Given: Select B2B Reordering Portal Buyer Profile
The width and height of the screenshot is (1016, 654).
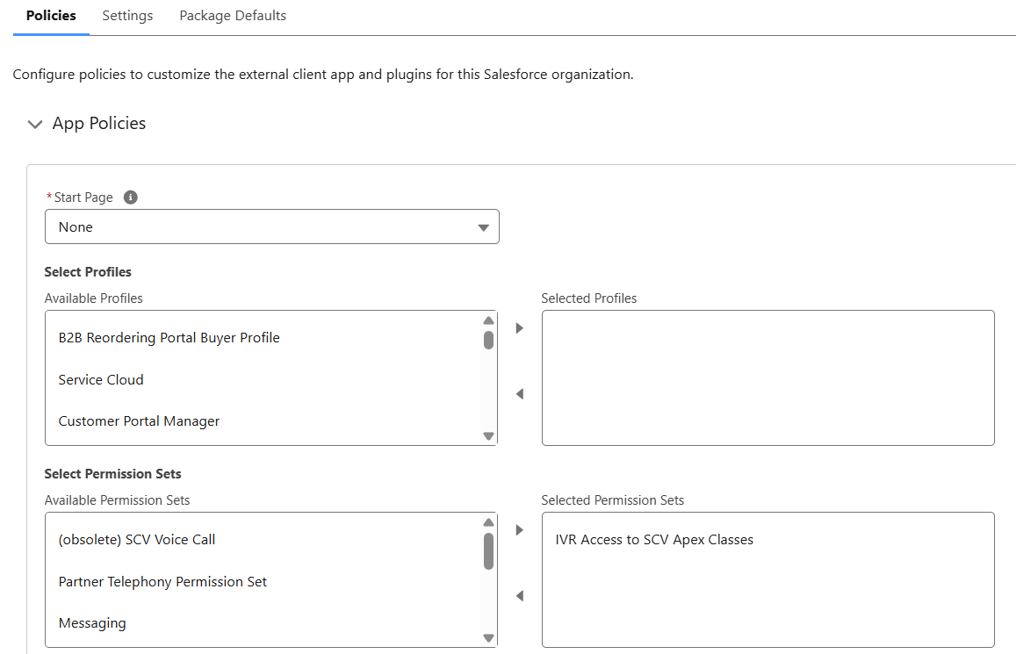Looking at the screenshot, I should [169, 337].
